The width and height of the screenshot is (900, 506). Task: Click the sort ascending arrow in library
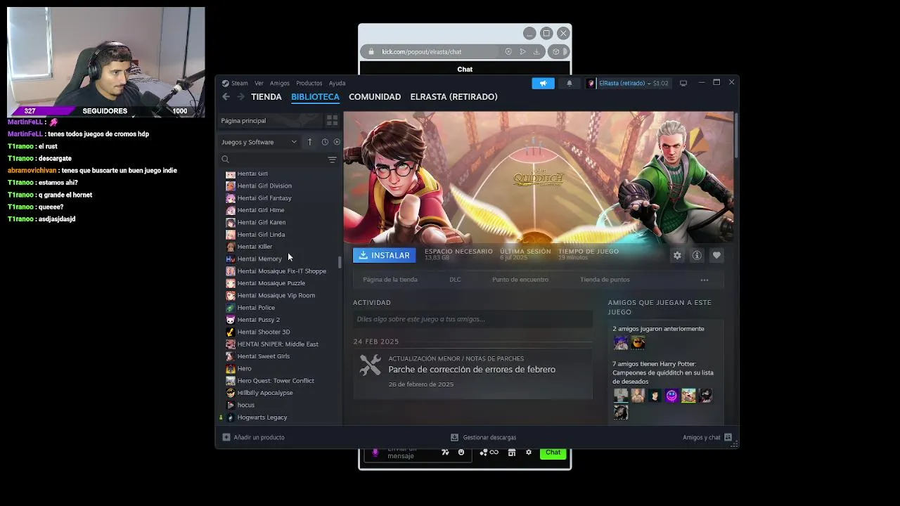tap(309, 142)
